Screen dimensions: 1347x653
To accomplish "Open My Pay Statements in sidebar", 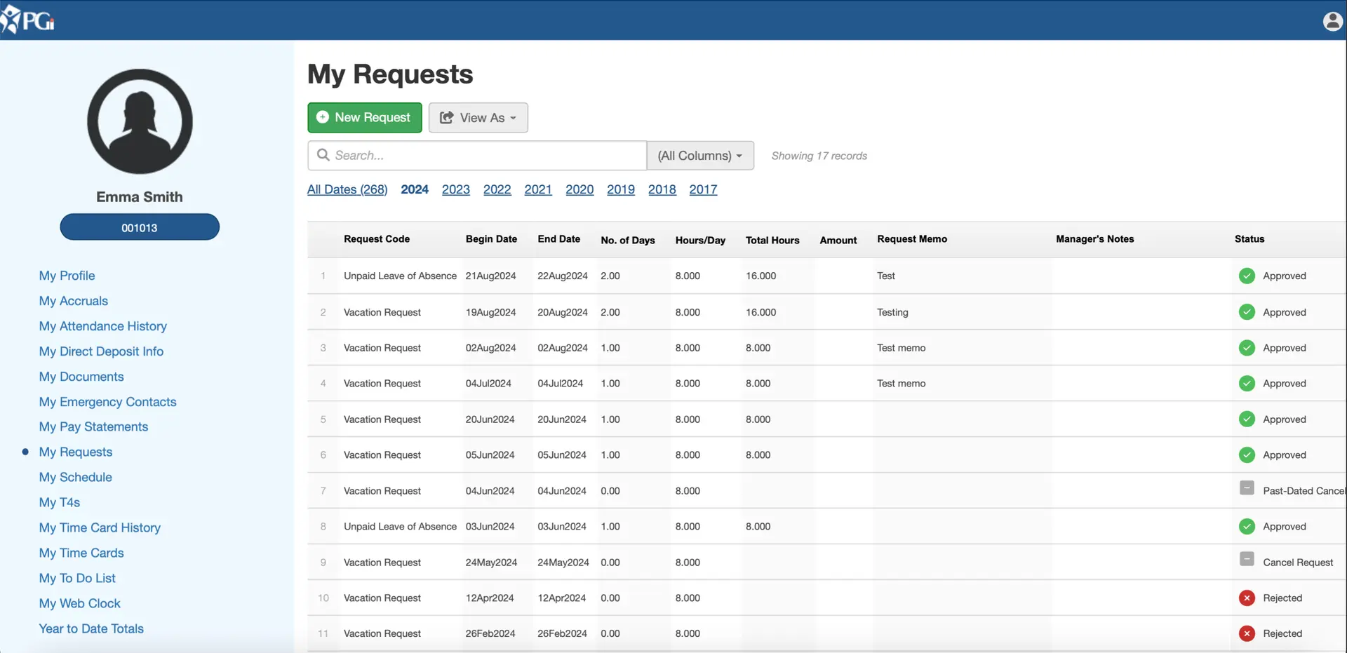I will (x=93, y=426).
